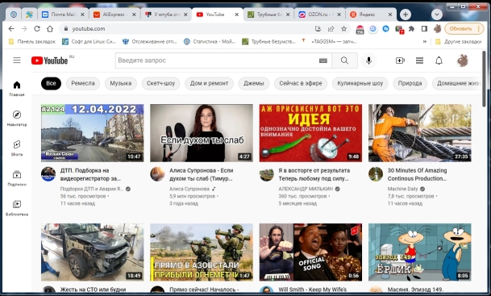The width and height of the screenshot is (491, 296).
Task: Open the on-screen keyboard in search box
Action: (323, 60)
